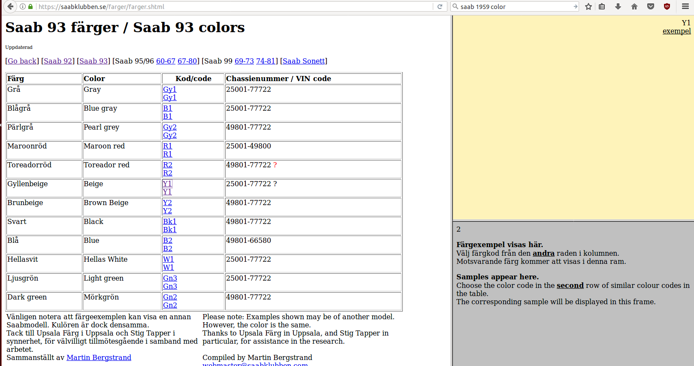Open the downloads arrow icon

click(x=618, y=6)
